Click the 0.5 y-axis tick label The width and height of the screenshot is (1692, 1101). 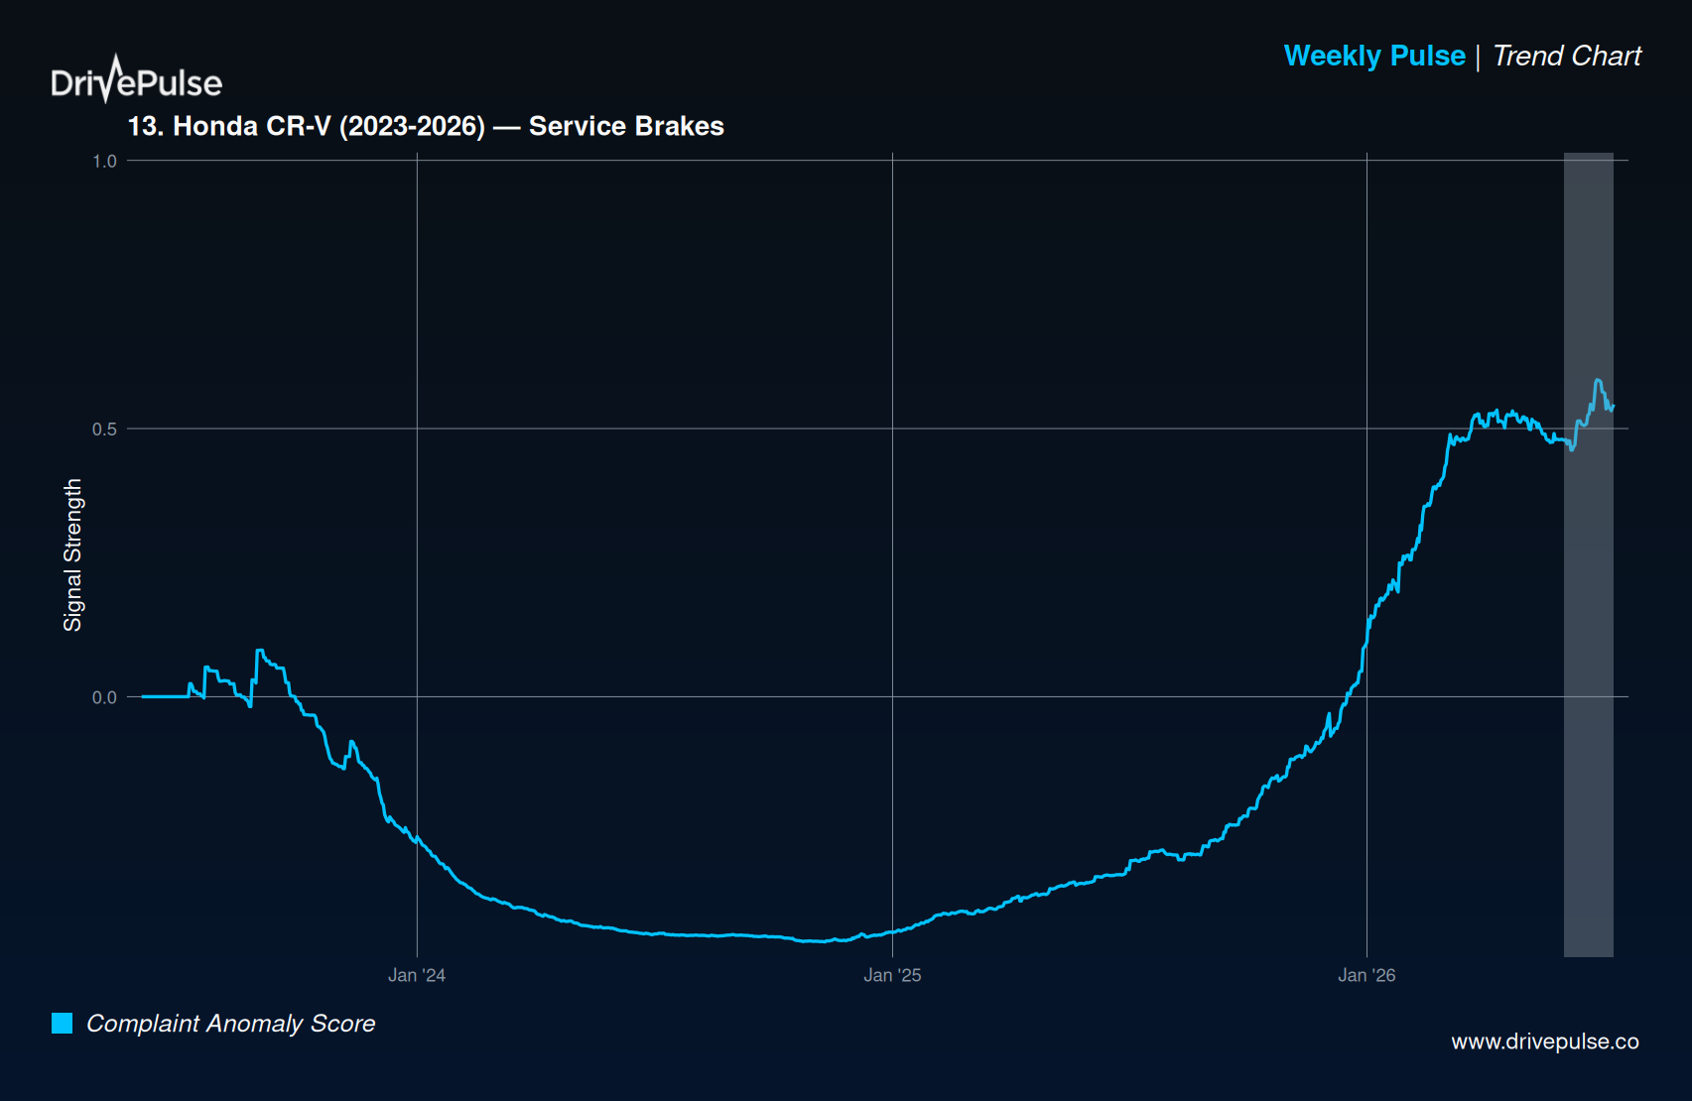104,428
